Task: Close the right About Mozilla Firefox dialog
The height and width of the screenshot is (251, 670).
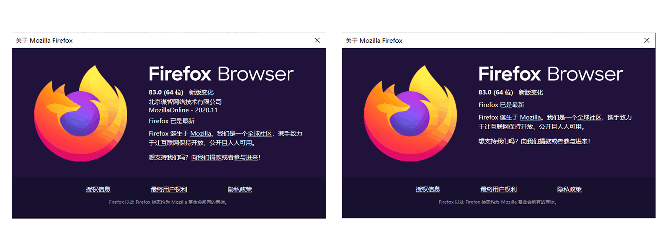Action: [647, 40]
